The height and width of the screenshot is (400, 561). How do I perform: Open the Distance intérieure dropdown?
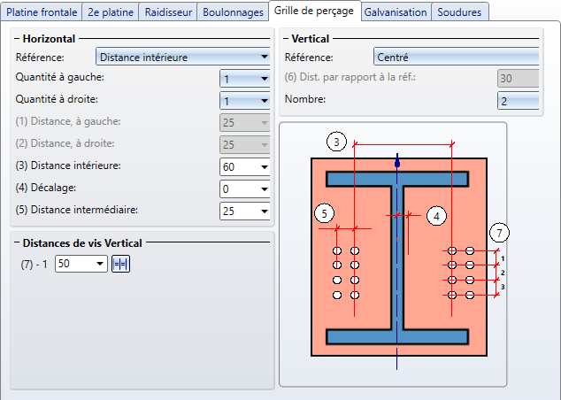(x=264, y=166)
